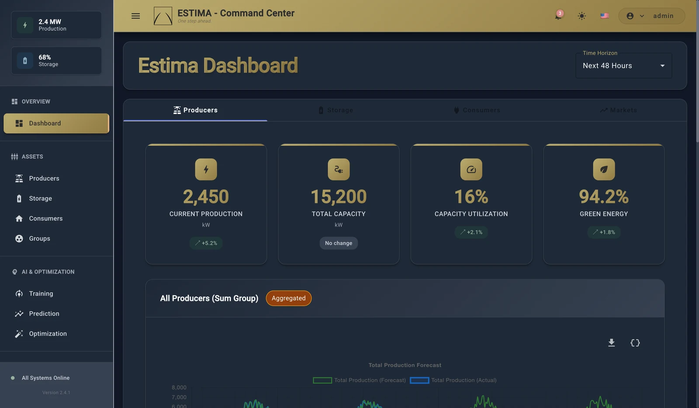Switch to the Storage tab

336,110
